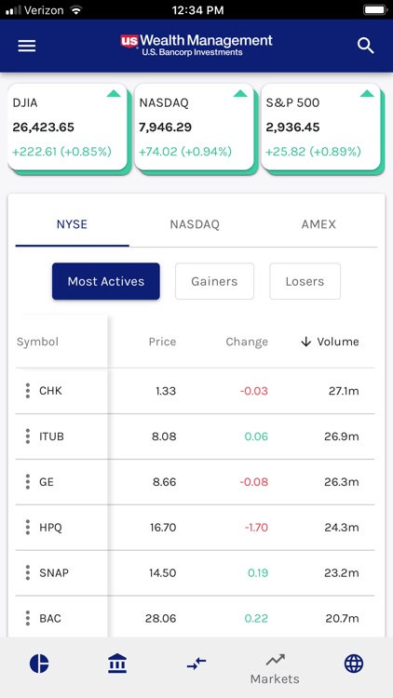The width and height of the screenshot is (393, 698).
Task: Open options menu for HPQ row
Action: (28, 528)
